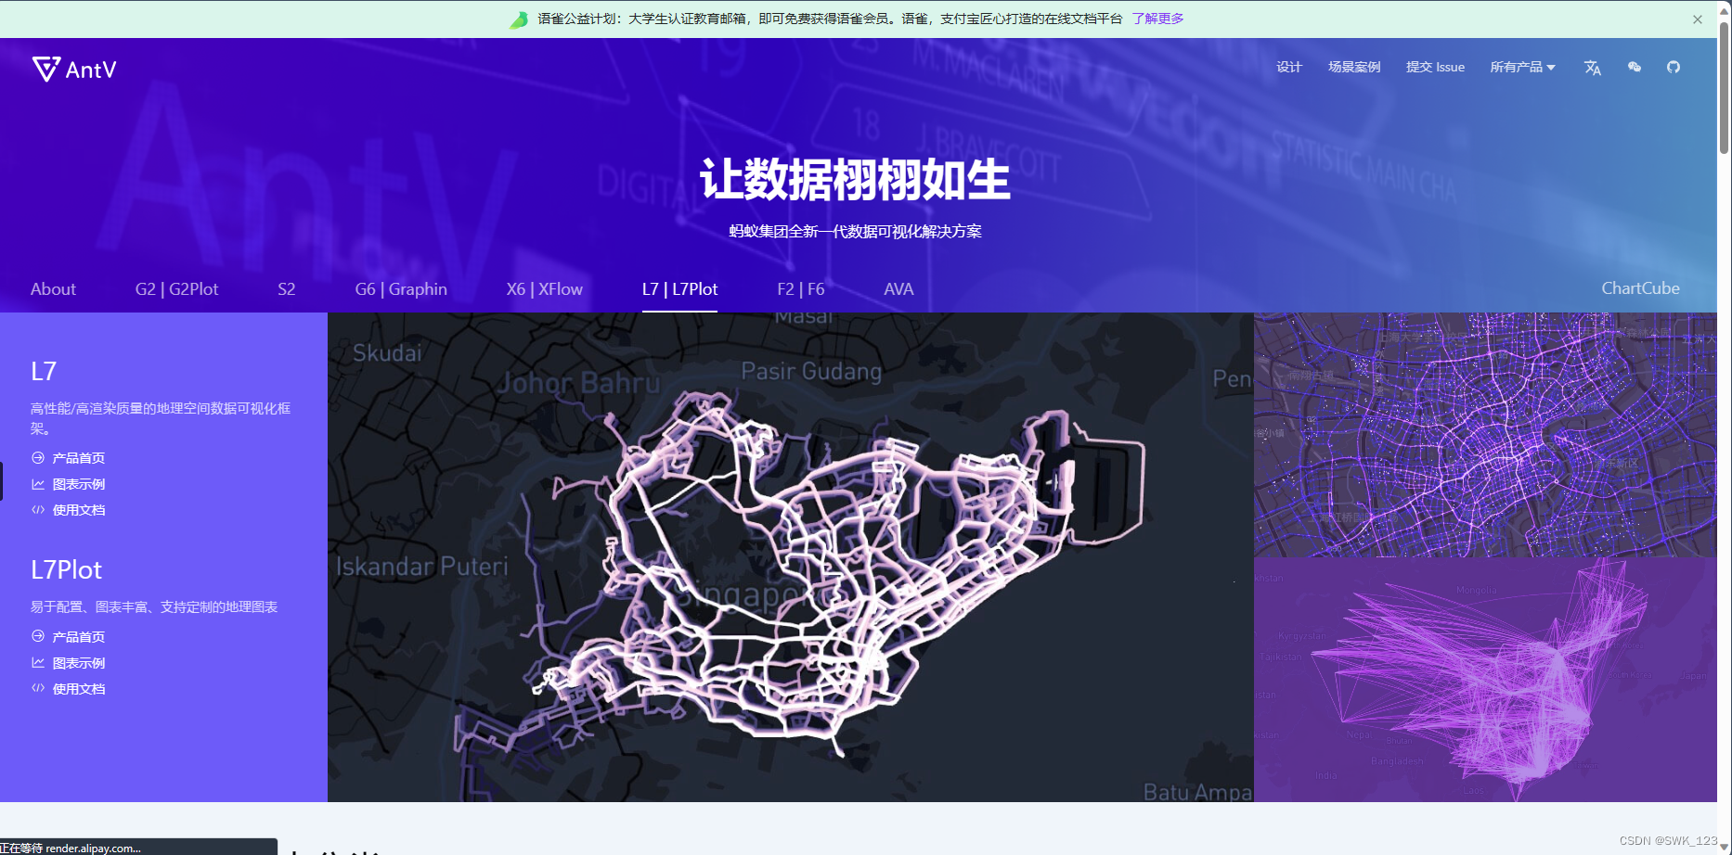Screen dimensions: 1732x855
Task: Click the 蚂蚁集团全新一代数据可视化解决方案 subtitle
Action: [855, 232]
